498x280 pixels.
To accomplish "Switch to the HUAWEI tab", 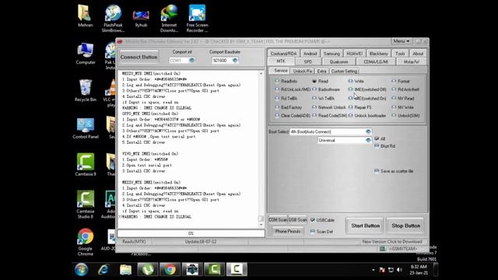I will (x=355, y=54).
